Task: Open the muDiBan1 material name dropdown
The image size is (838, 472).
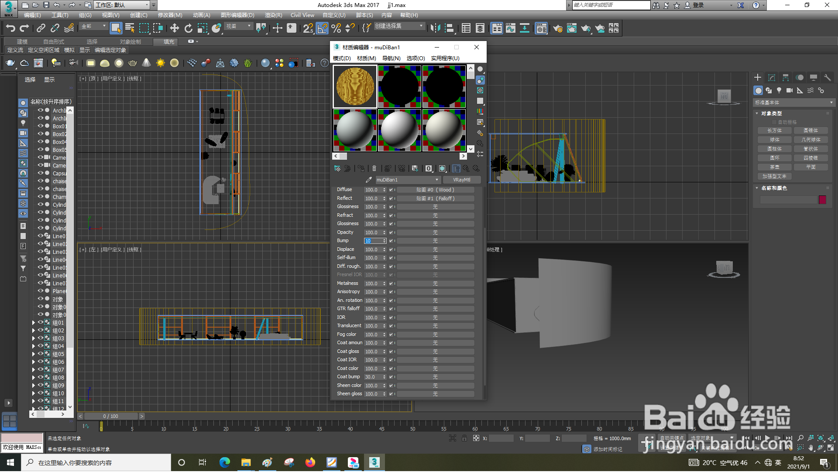Action: 436,180
